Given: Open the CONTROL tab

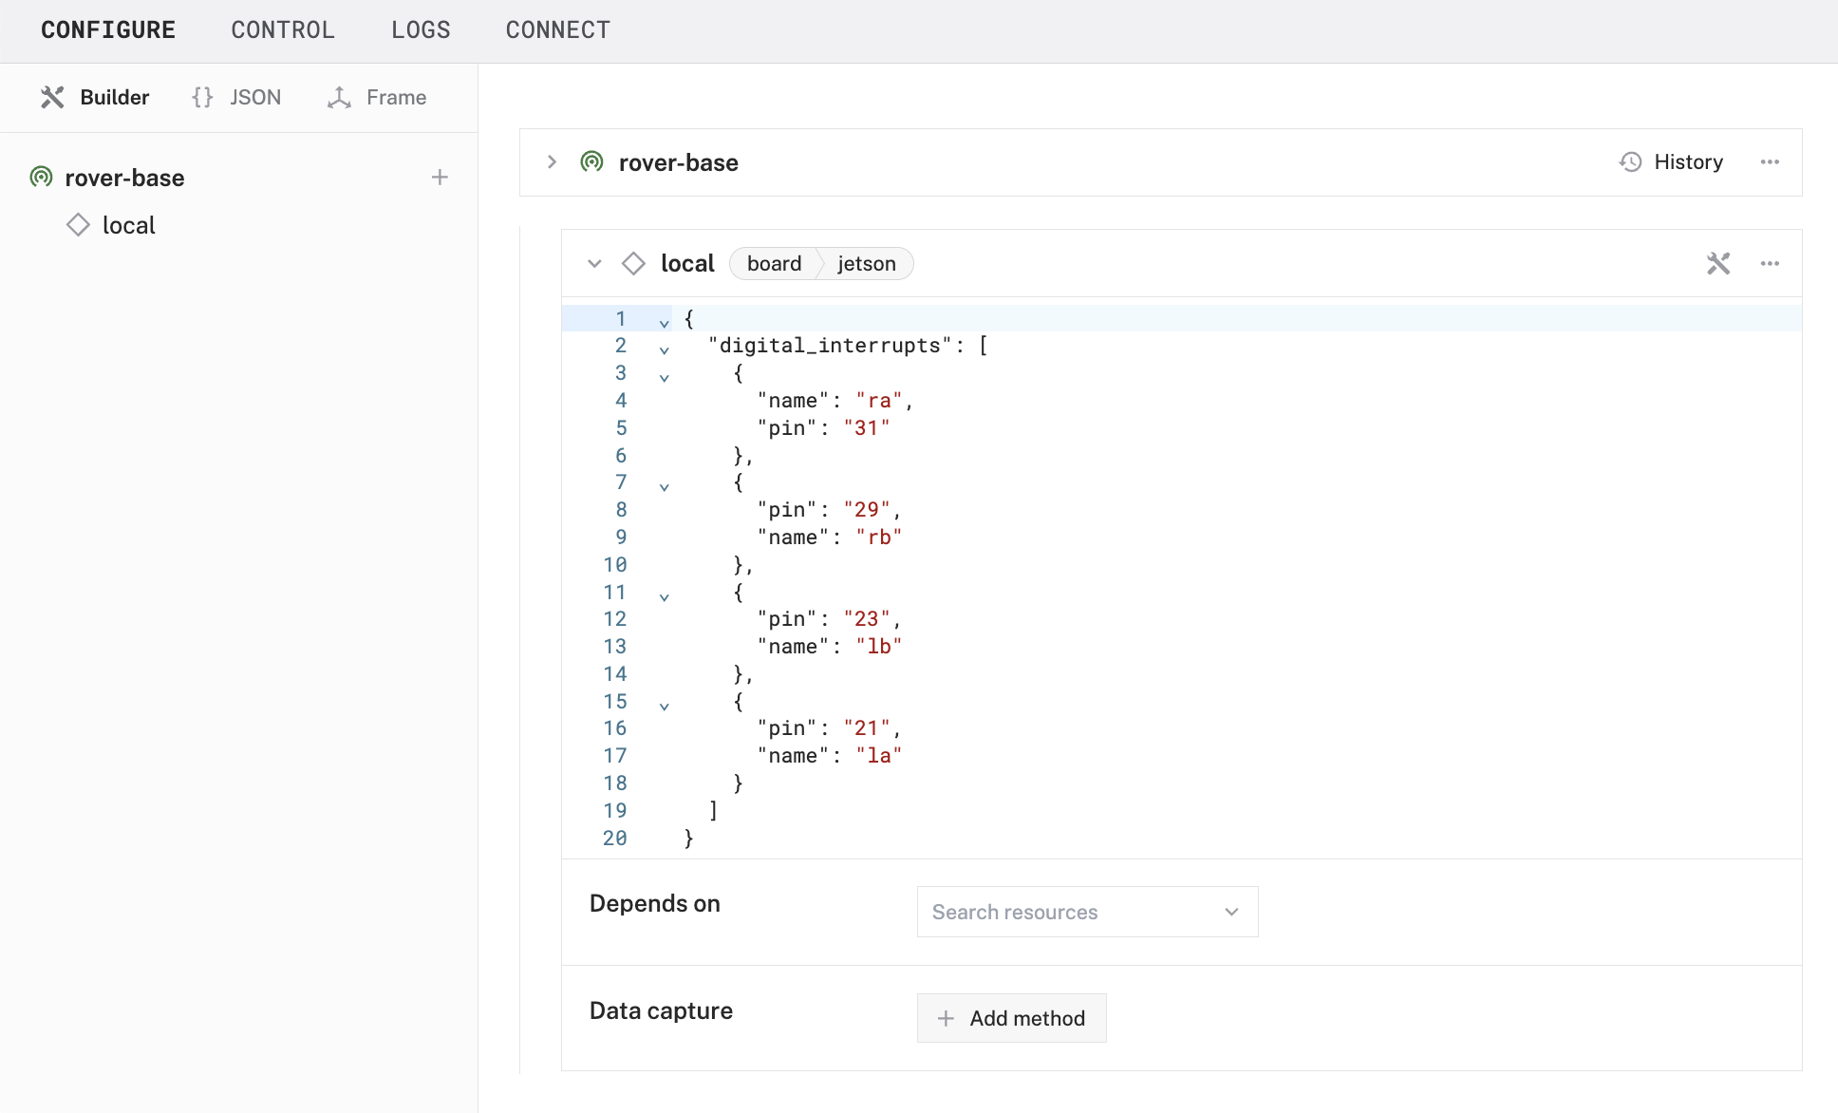Looking at the screenshot, I should (x=283, y=30).
